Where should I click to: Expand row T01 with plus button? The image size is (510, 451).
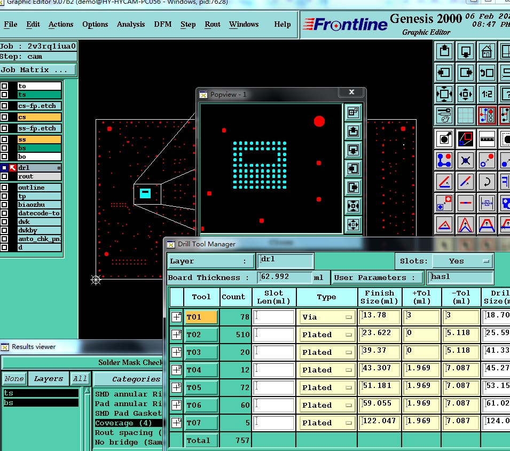176,317
